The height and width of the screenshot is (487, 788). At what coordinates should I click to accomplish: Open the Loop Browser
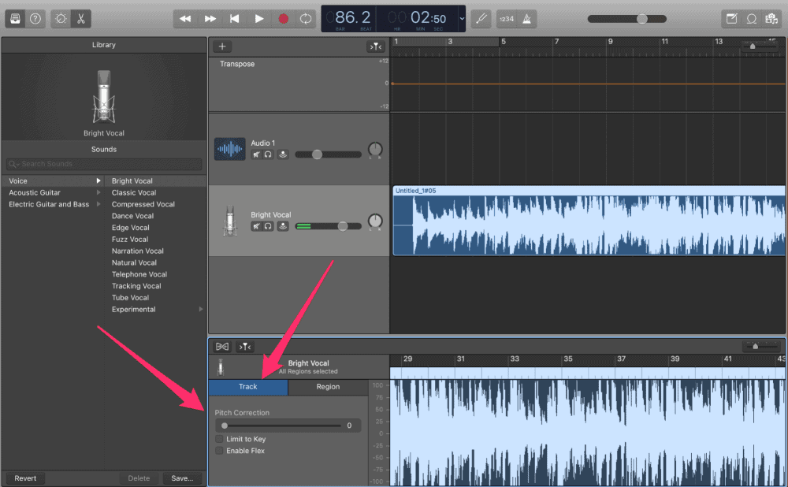click(x=752, y=18)
